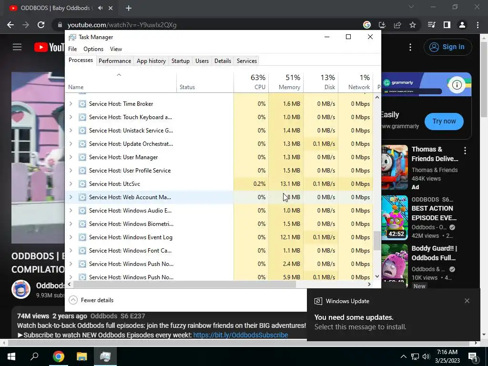488x366 pixels.
Task: Open BEST ACTION EPISODE video thumbnail
Action: pyautogui.click(x=395, y=218)
